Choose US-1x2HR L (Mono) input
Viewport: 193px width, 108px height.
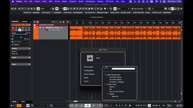(115, 77)
